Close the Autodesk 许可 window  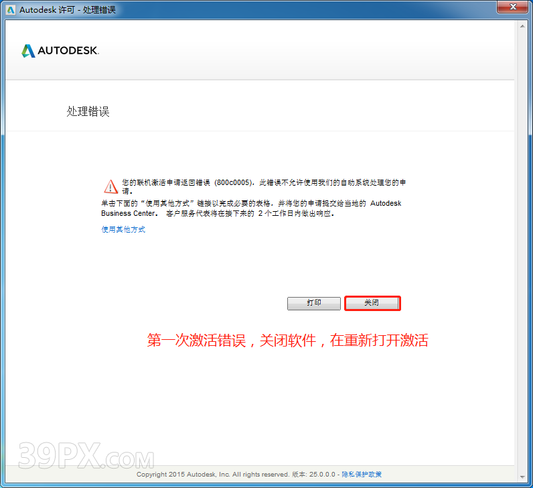[x=513, y=7]
